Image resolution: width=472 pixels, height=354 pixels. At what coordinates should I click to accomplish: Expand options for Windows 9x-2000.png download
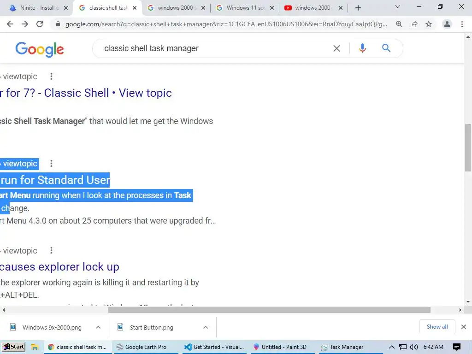point(98,327)
